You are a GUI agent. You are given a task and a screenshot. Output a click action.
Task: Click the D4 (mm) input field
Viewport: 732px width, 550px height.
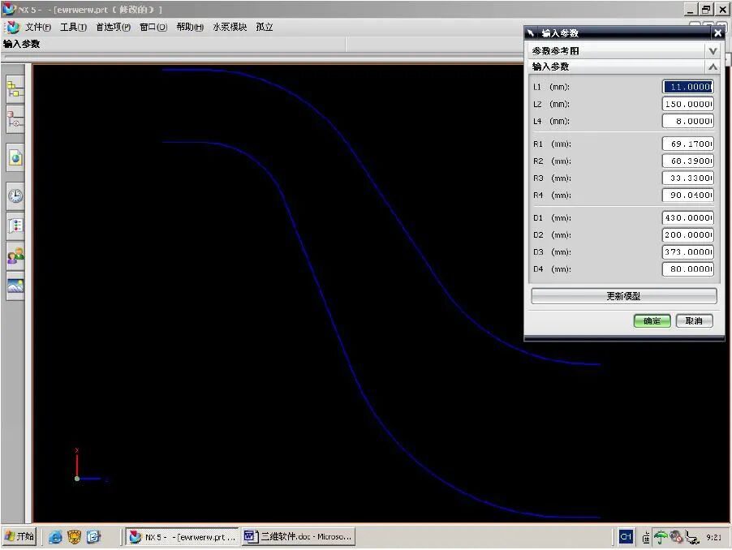(x=688, y=269)
